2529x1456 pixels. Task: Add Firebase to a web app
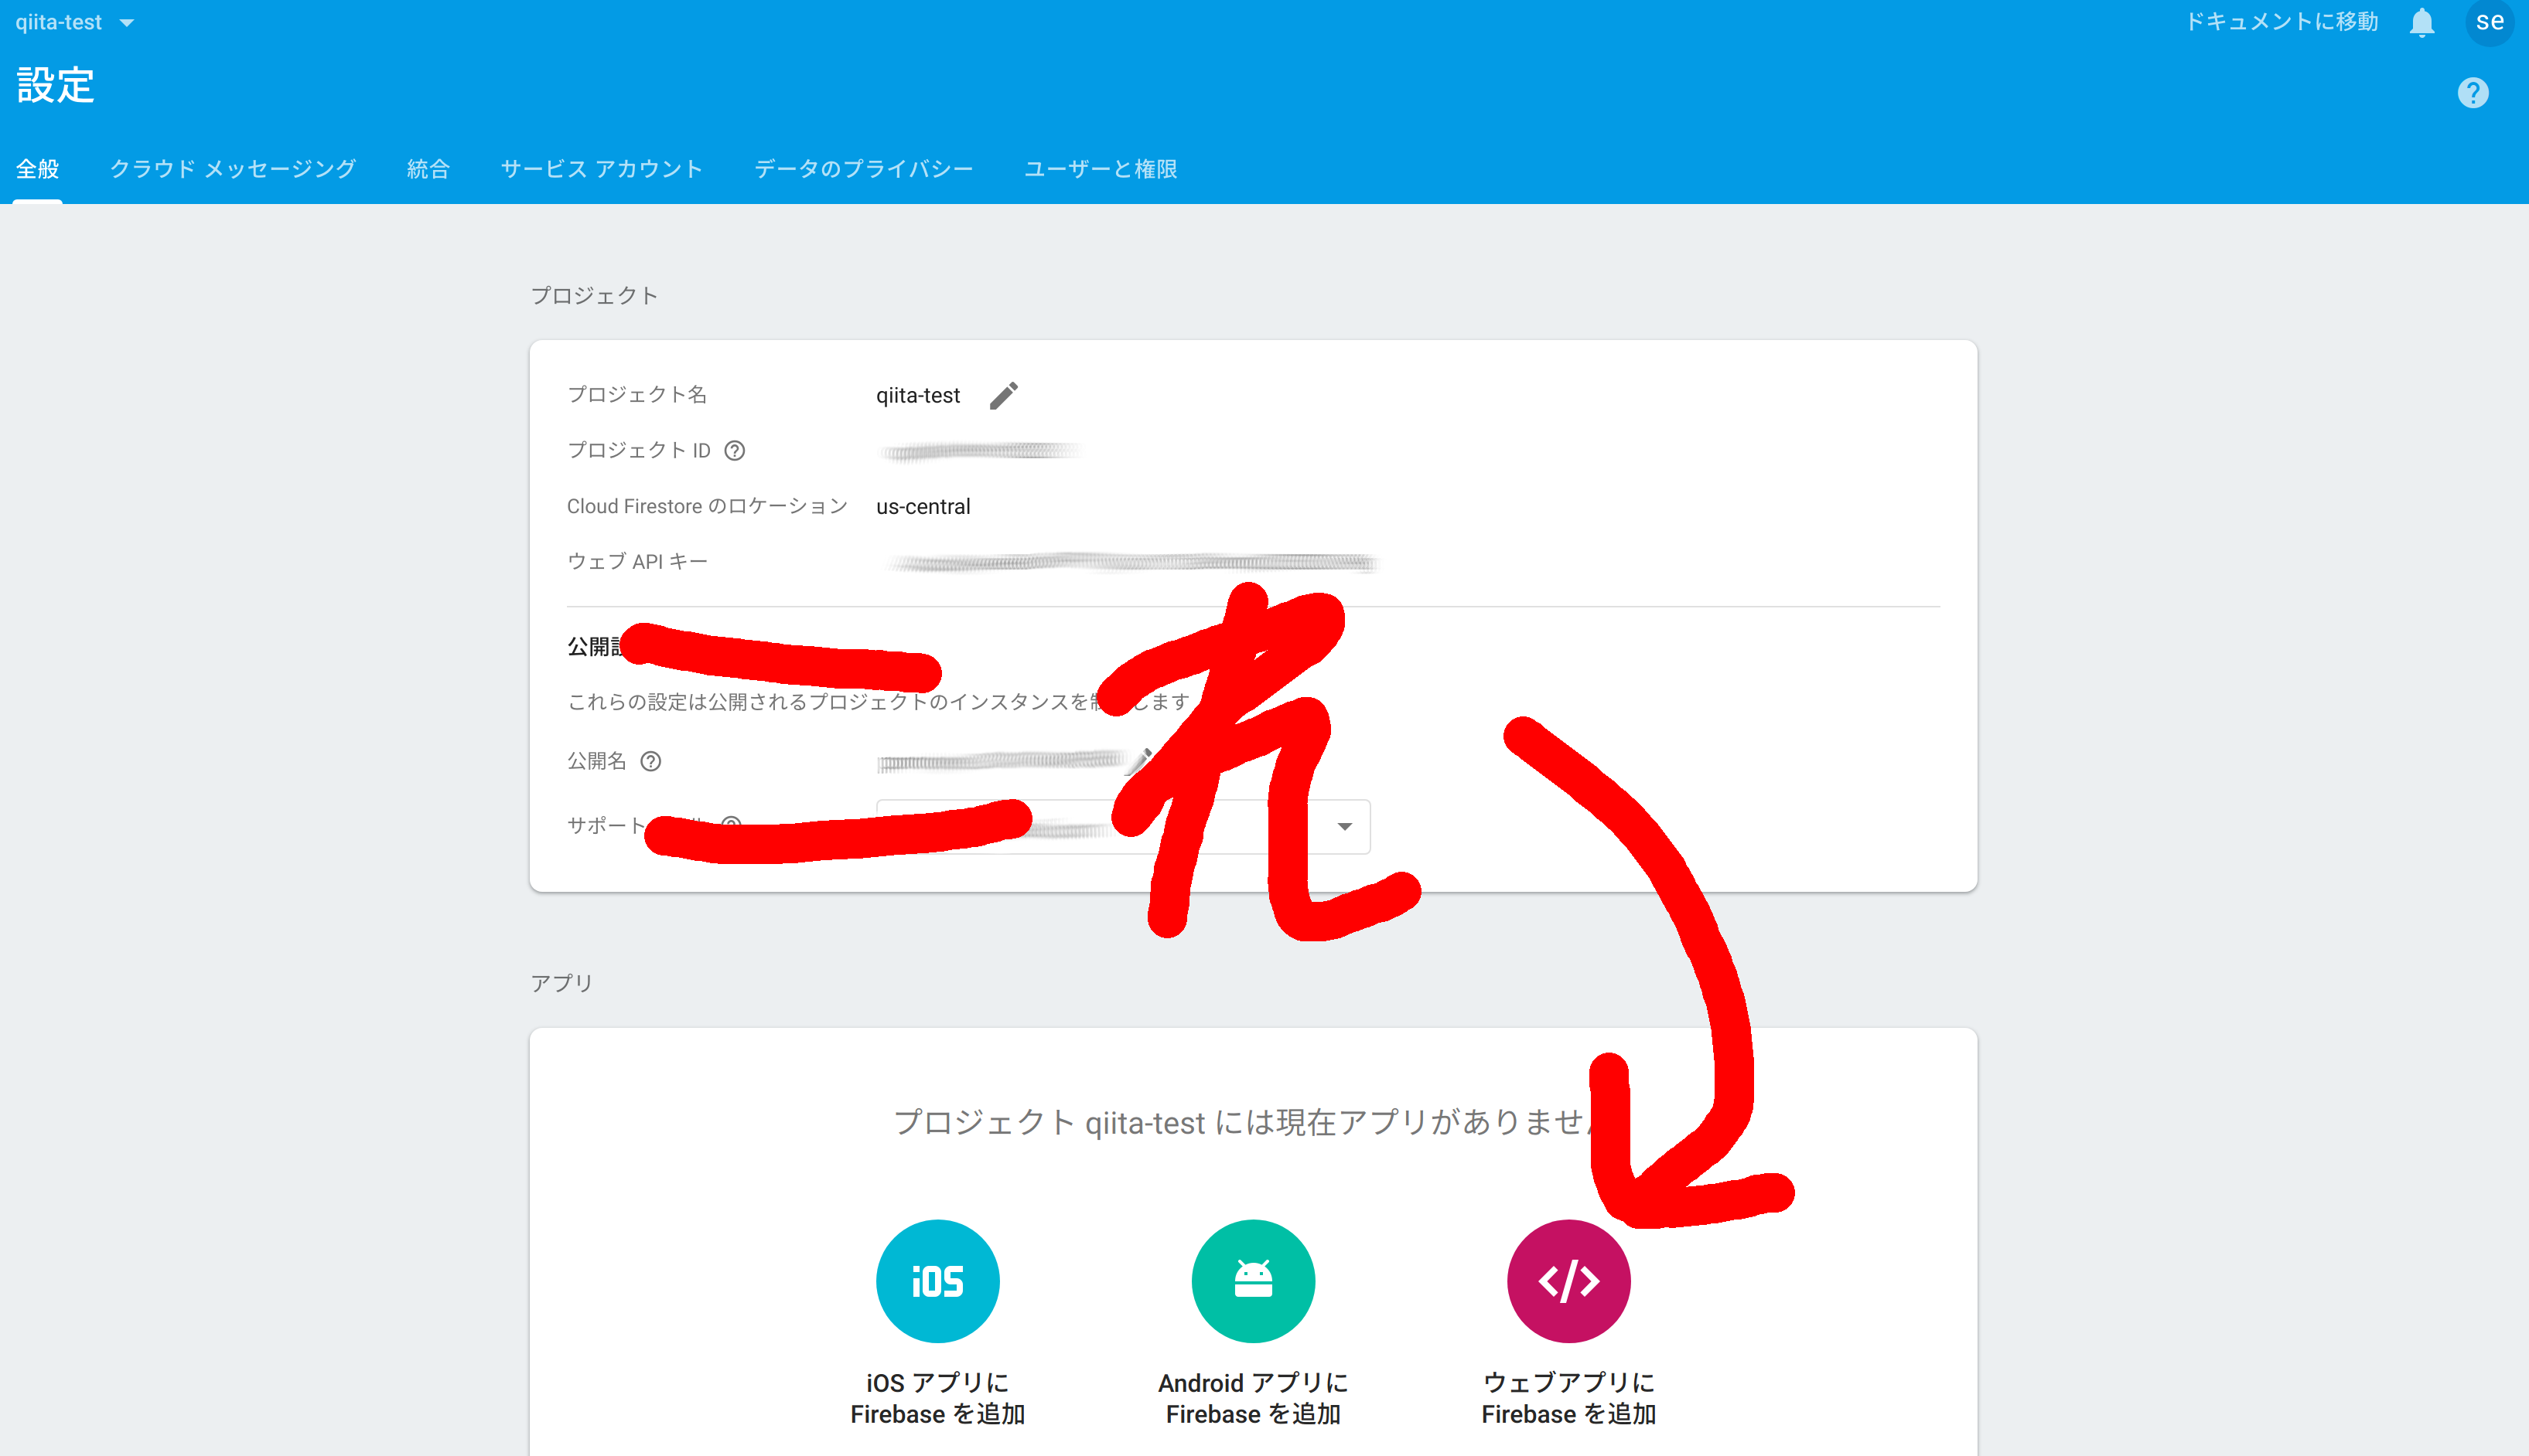pos(1567,1281)
